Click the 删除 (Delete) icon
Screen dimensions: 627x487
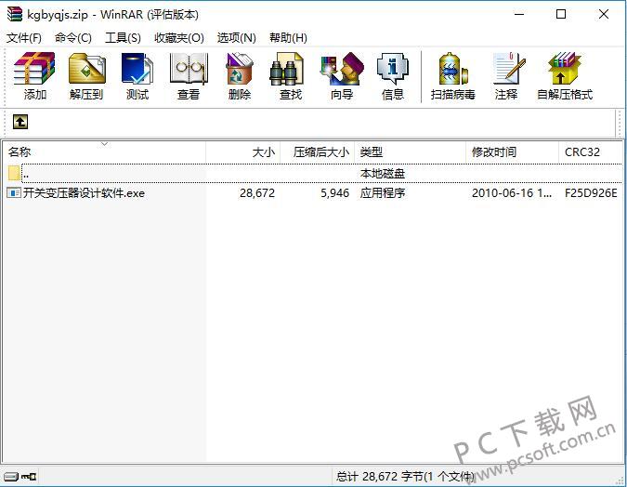coord(239,76)
